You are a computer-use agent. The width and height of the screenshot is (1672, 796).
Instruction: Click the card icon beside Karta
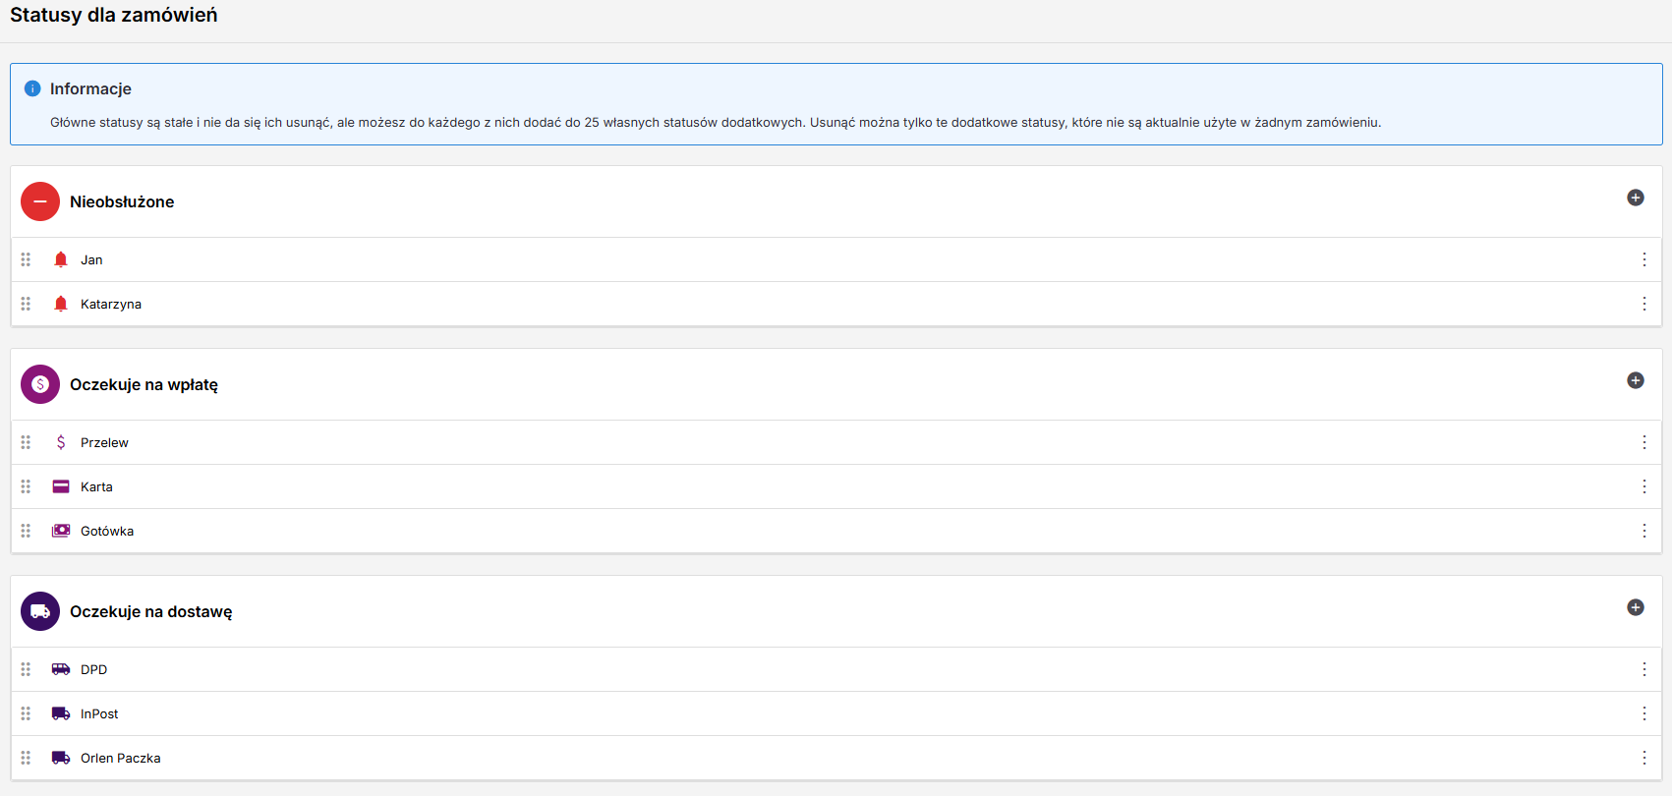(x=61, y=486)
